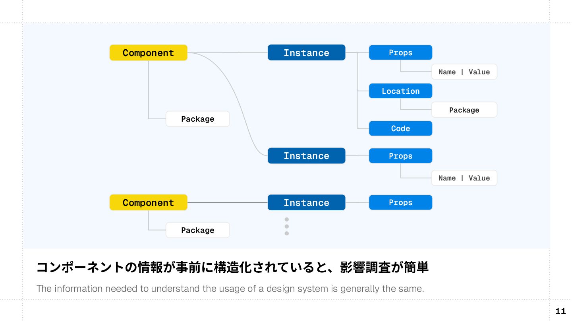Click the topmost dark blue Instance node
The height and width of the screenshot is (322, 572).
tap(306, 53)
